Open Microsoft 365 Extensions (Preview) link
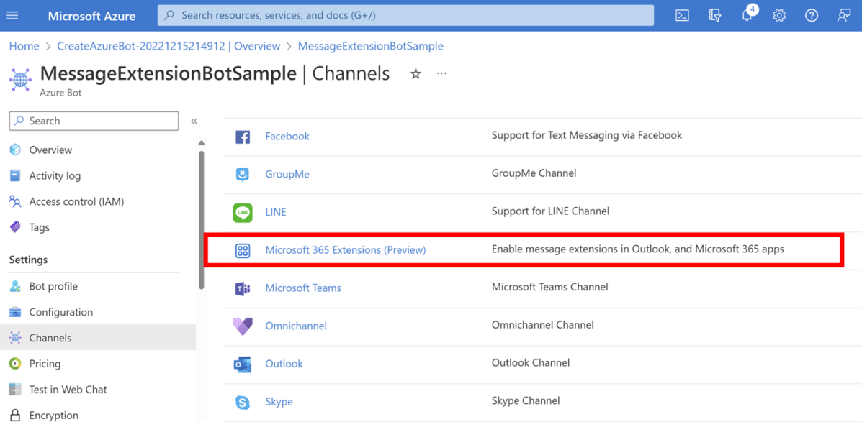The width and height of the screenshot is (862, 422). (345, 249)
